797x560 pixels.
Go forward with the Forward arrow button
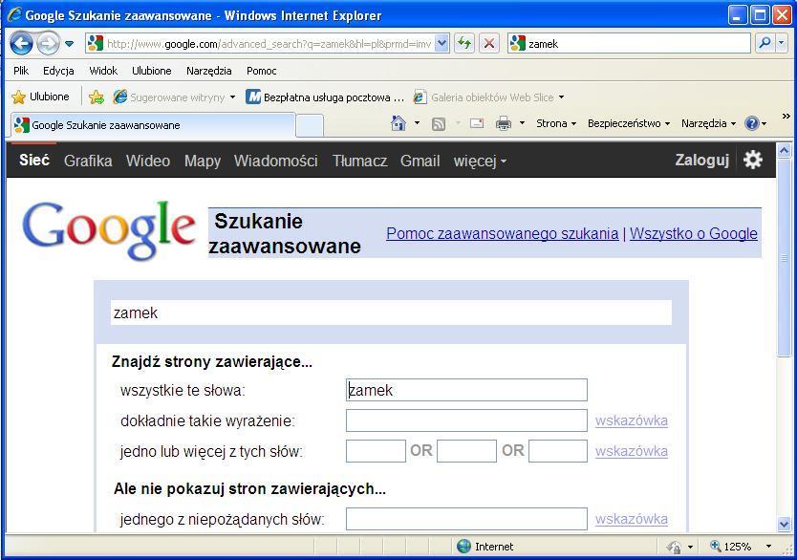(49, 44)
